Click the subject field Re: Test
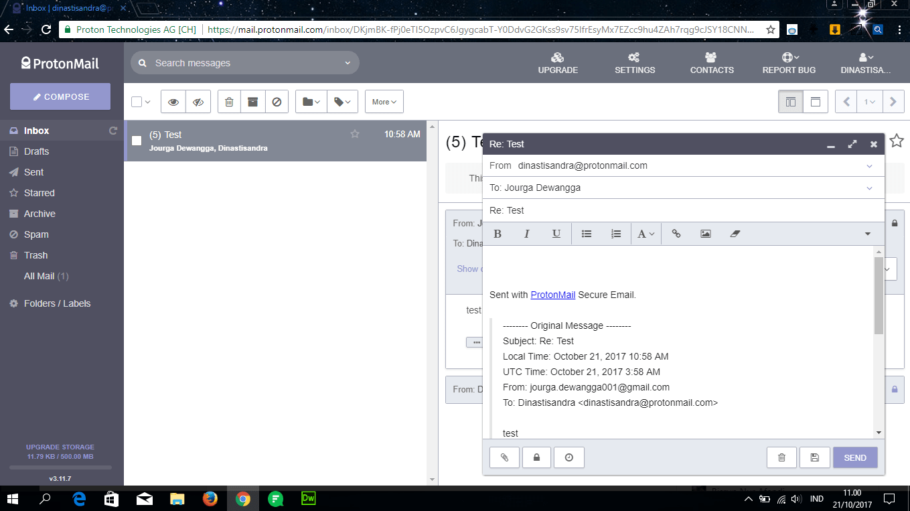This screenshot has height=511, width=910. [x=683, y=210]
